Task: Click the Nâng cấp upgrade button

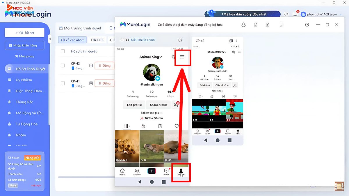Action: [x=33, y=158]
